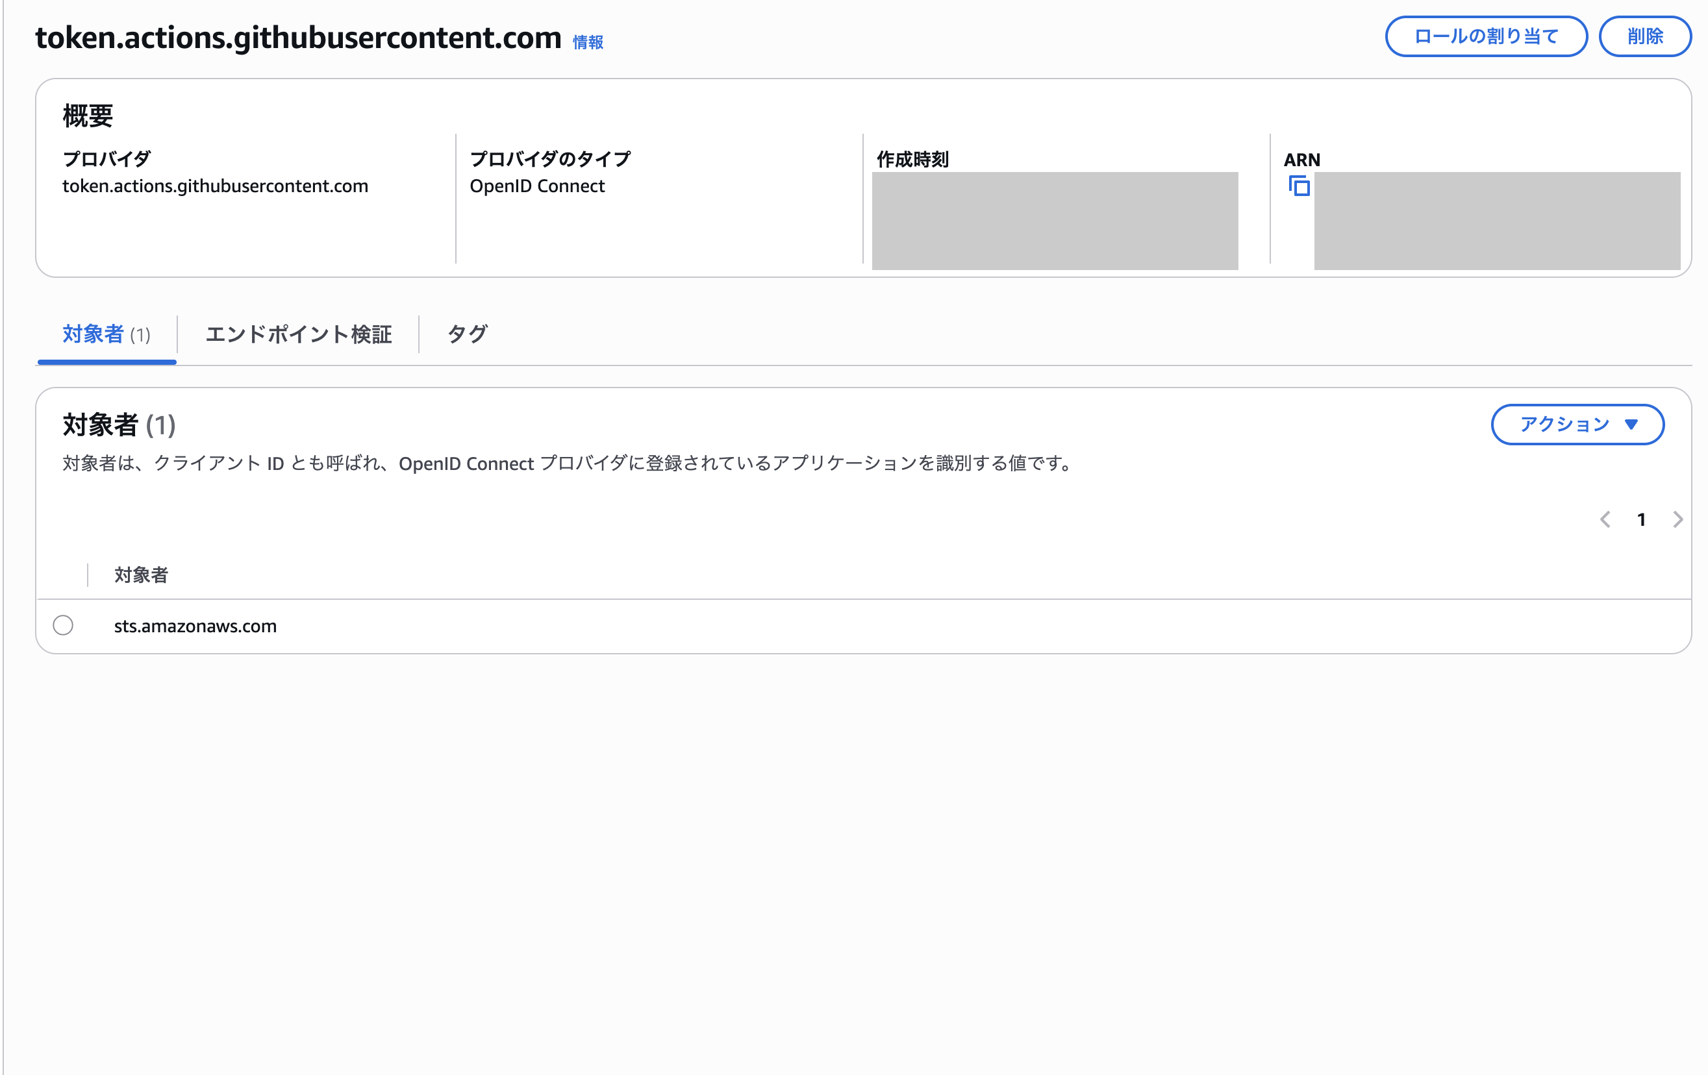Click the 対象者 (1) section heading

pos(119,425)
